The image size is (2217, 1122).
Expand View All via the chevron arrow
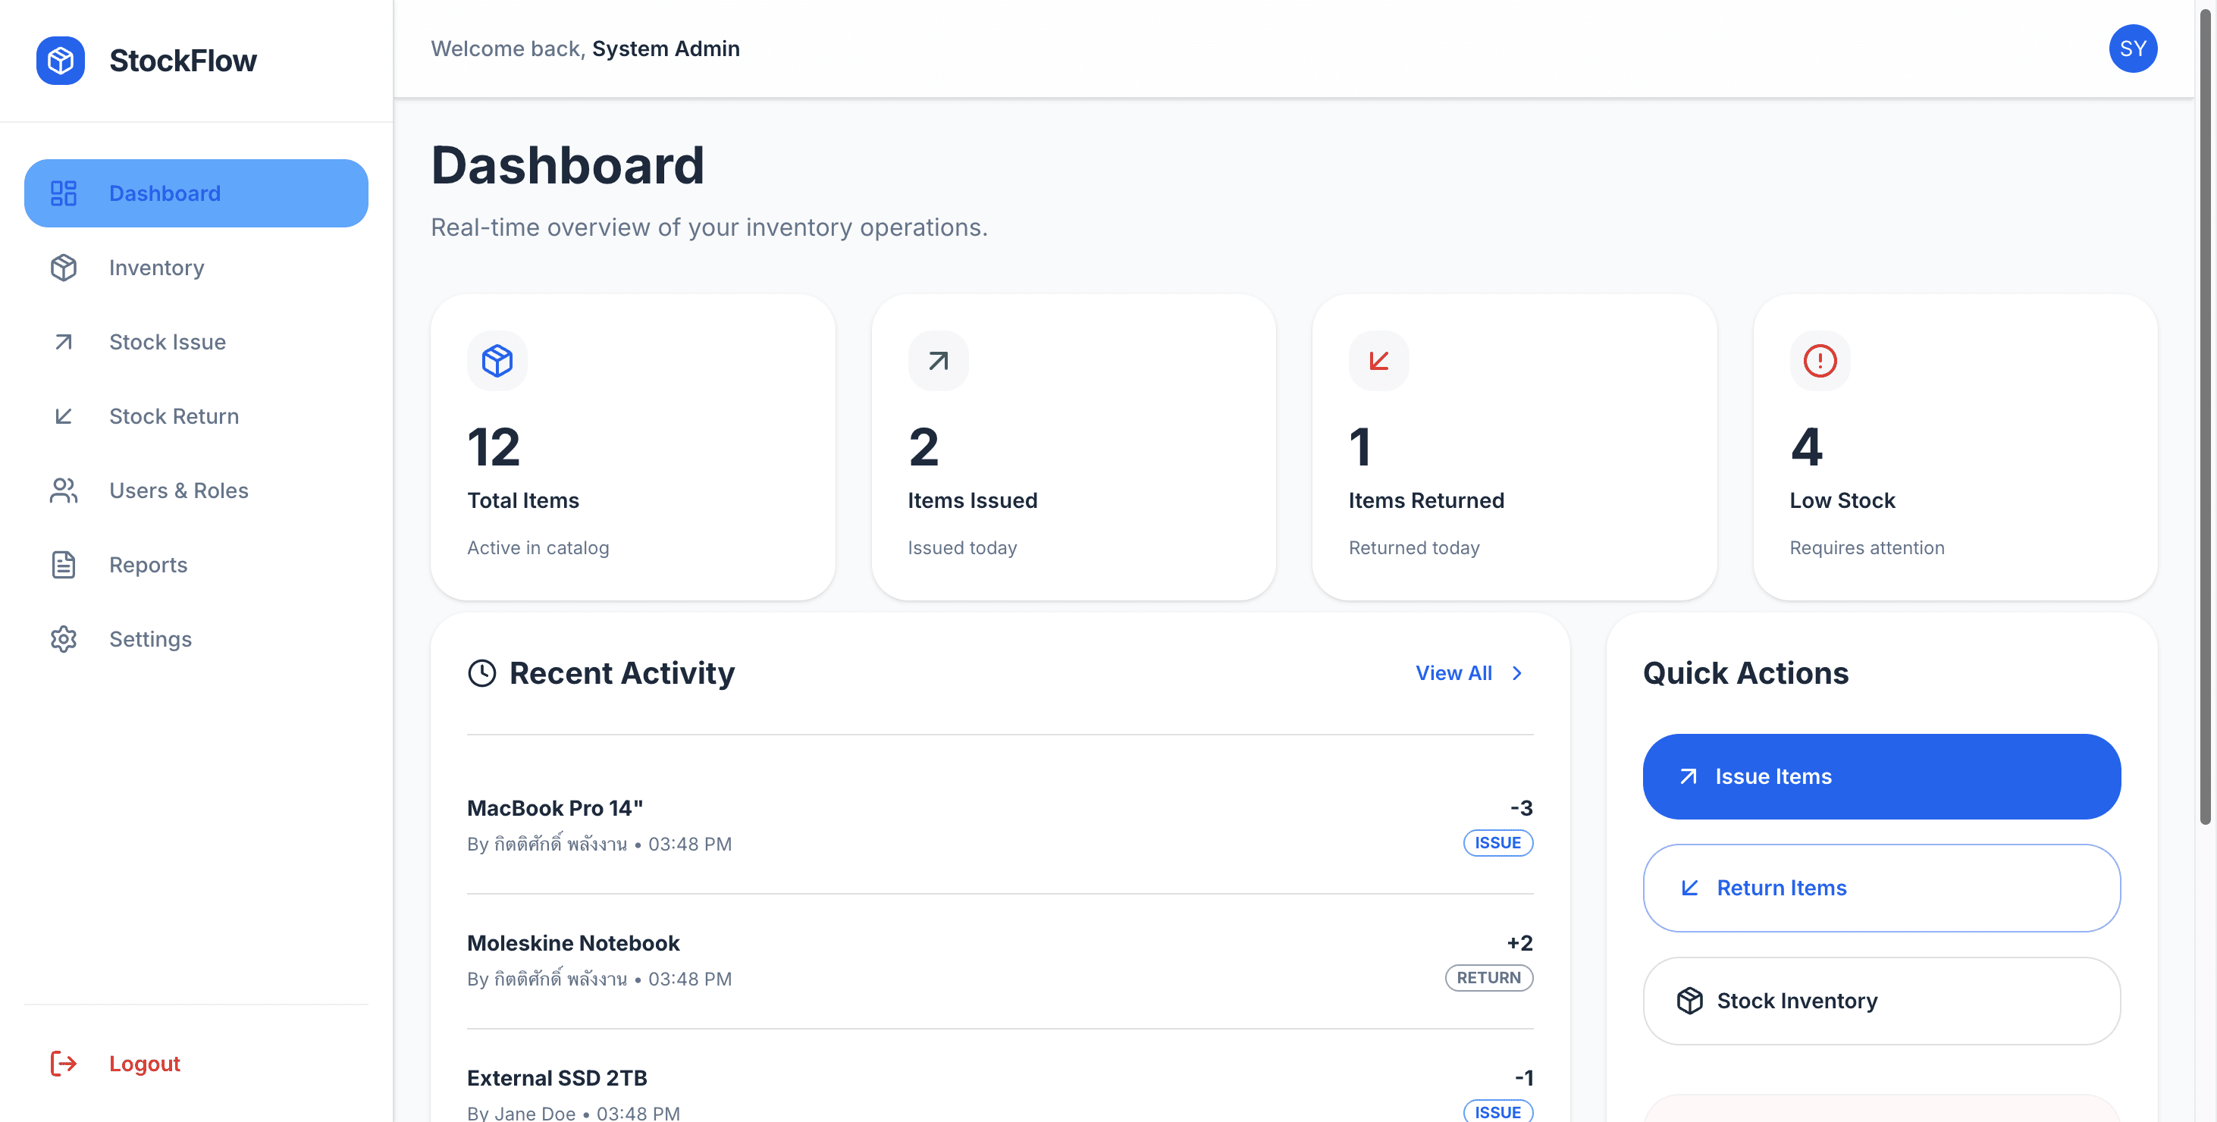click(x=1517, y=673)
